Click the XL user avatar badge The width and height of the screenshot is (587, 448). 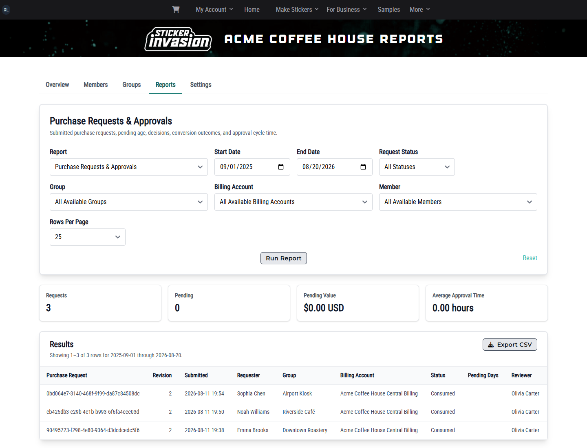[x=6, y=10]
